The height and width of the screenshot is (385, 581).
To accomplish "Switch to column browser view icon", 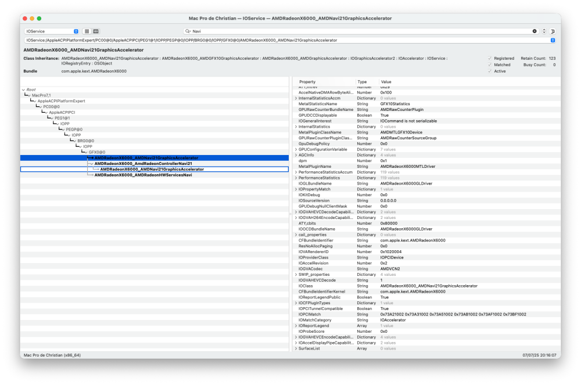I will tap(96, 31).
